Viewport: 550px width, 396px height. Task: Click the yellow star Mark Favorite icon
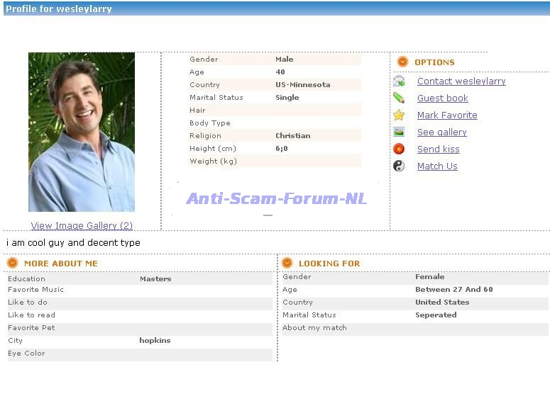tap(399, 115)
